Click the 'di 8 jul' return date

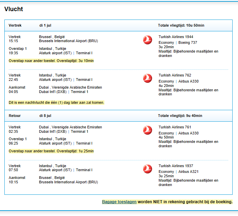(x=45, y=116)
